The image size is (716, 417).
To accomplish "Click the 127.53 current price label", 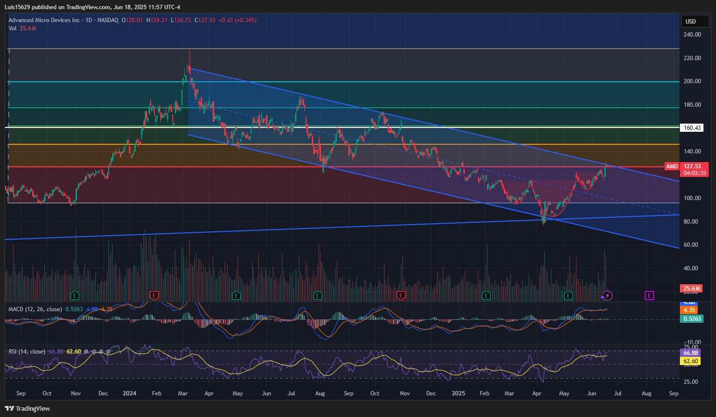I will (692, 166).
